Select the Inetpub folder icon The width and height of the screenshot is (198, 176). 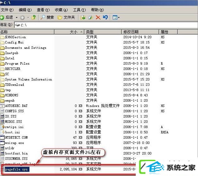pos(2,53)
